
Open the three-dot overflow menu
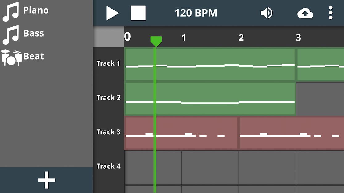pyautogui.click(x=331, y=13)
